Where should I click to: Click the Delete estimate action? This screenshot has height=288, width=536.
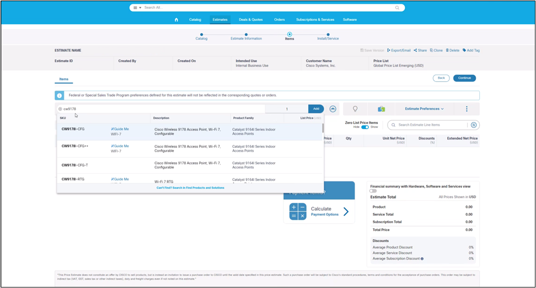pos(453,50)
